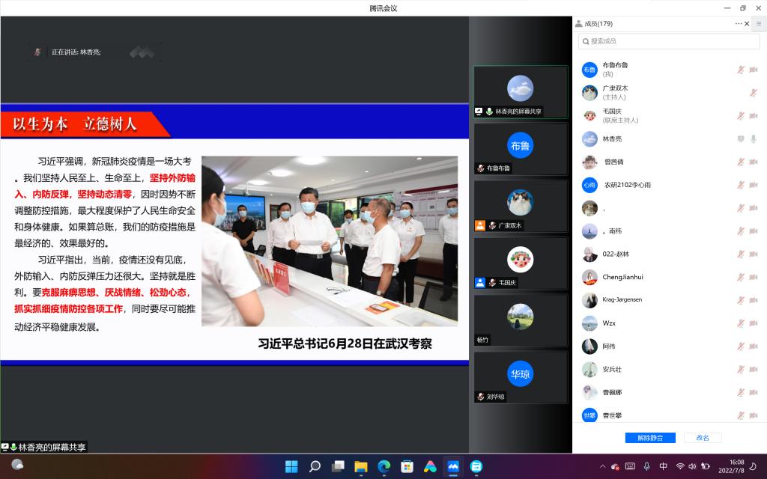This screenshot has height=479, width=767.
Task: Toggle camera icon for 曾茜倩
Action: (x=753, y=162)
